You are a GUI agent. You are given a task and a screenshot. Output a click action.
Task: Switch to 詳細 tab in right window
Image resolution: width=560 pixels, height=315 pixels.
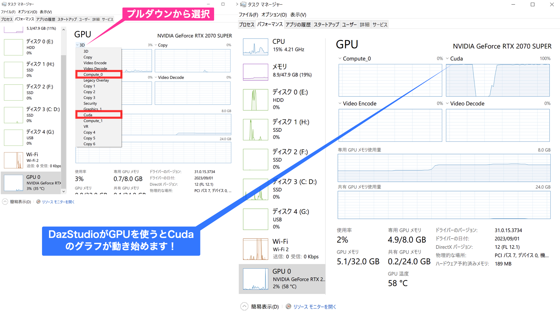tap(365, 24)
